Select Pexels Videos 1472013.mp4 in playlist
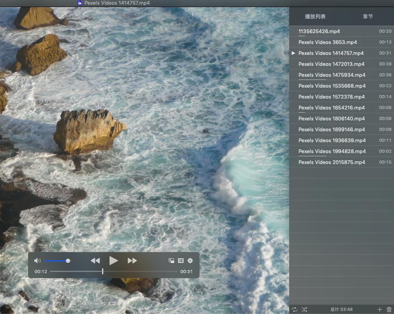This screenshot has height=314, width=394. click(331, 64)
